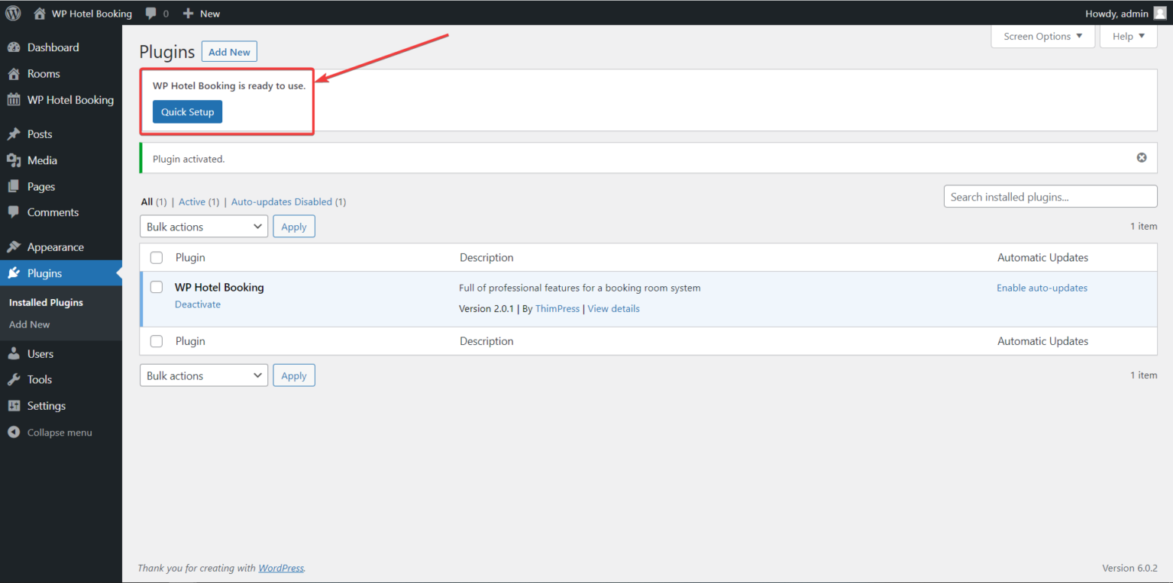Check the WP Hotel Booking plugin checkbox
The image size is (1173, 583).
pos(156,287)
